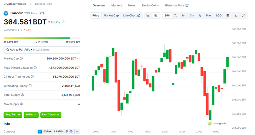The image size is (255, 135).
Task: Copy the contract address
Action: pyautogui.click(x=67, y=131)
